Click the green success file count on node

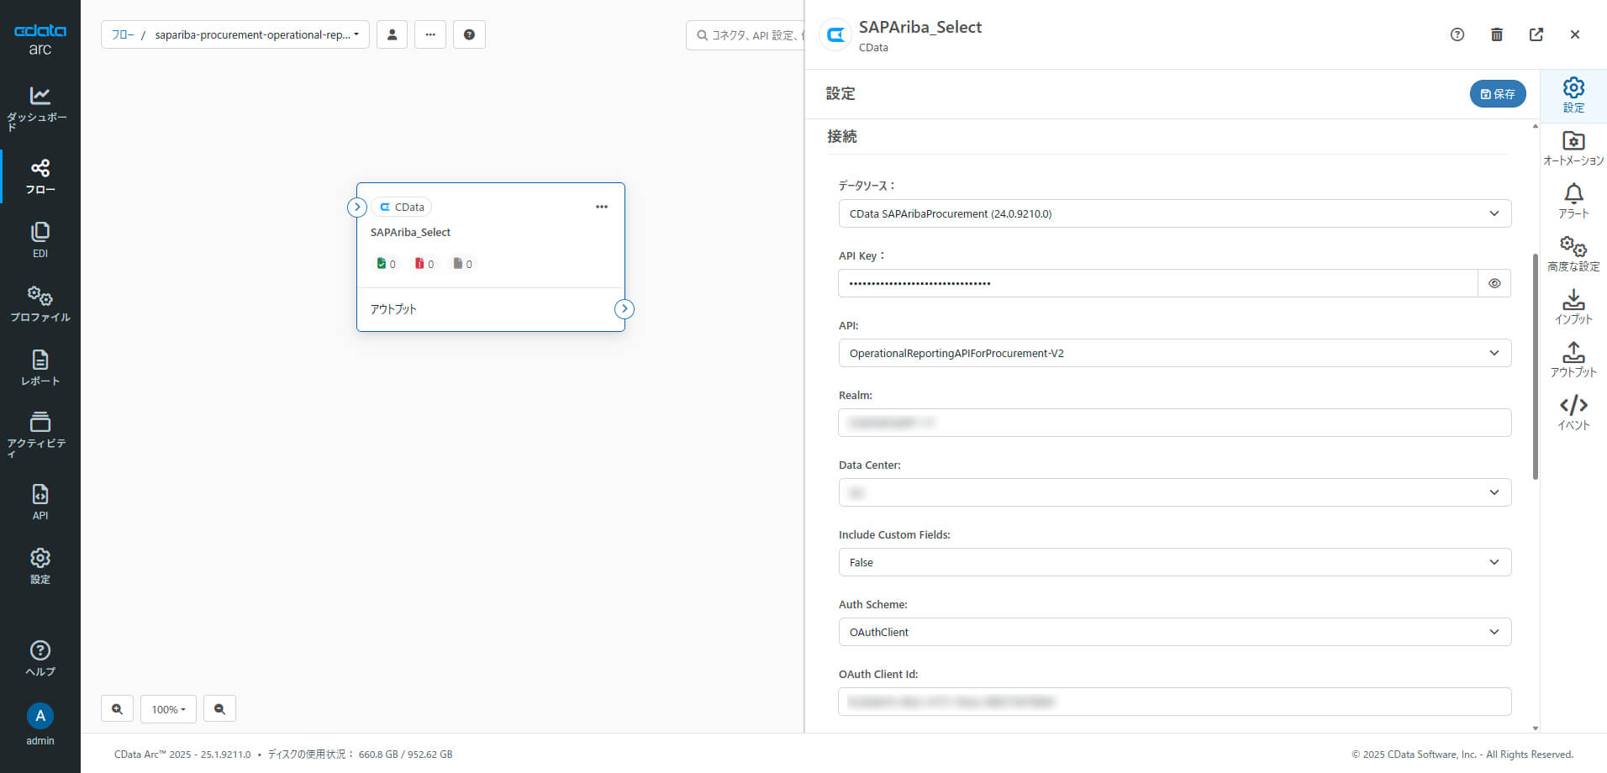(386, 264)
